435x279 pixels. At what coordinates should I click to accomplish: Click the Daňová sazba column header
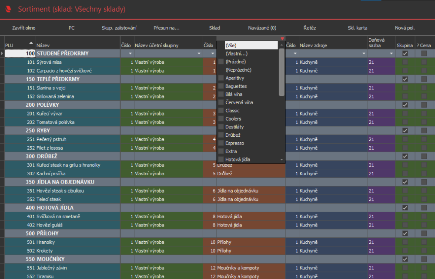[381, 43]
